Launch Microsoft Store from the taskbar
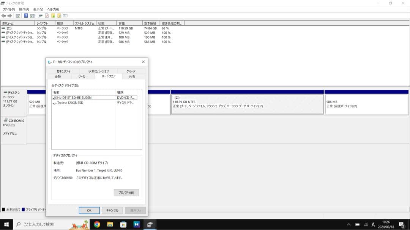 click(x=123, y=224)
